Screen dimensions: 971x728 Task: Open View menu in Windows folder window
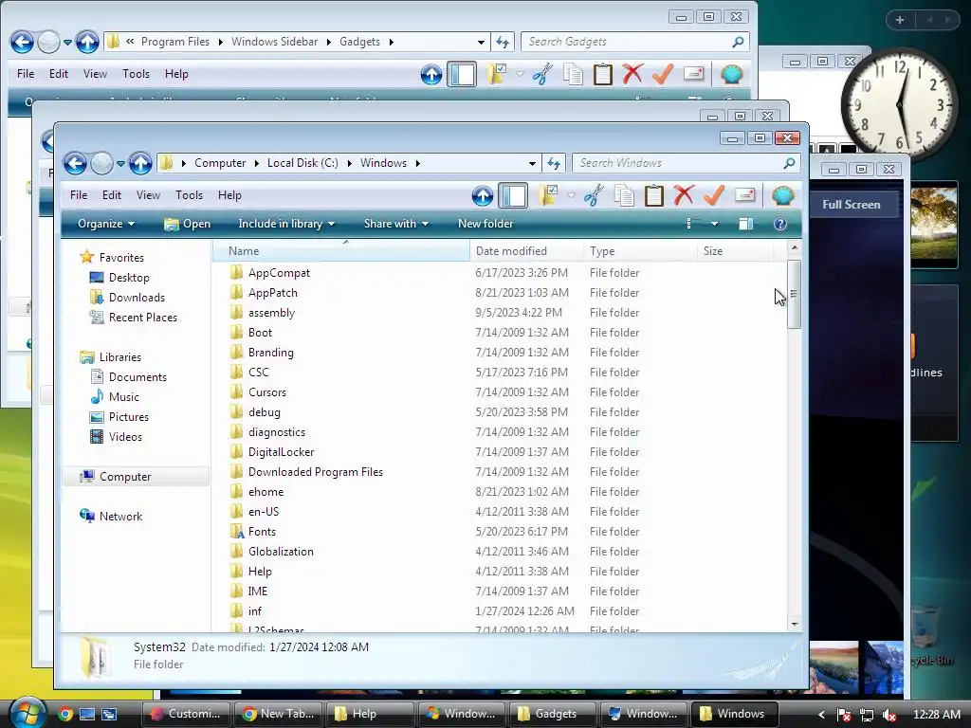[x=148, y=195]
